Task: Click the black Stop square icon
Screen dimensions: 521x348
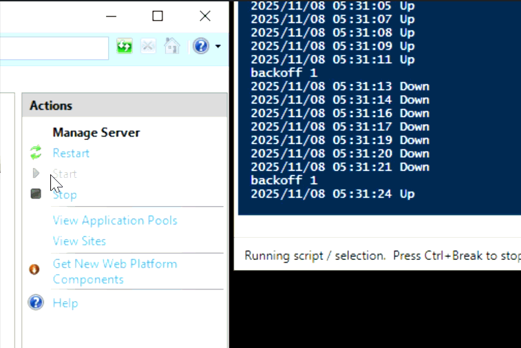Action: (x=36, y=194)
